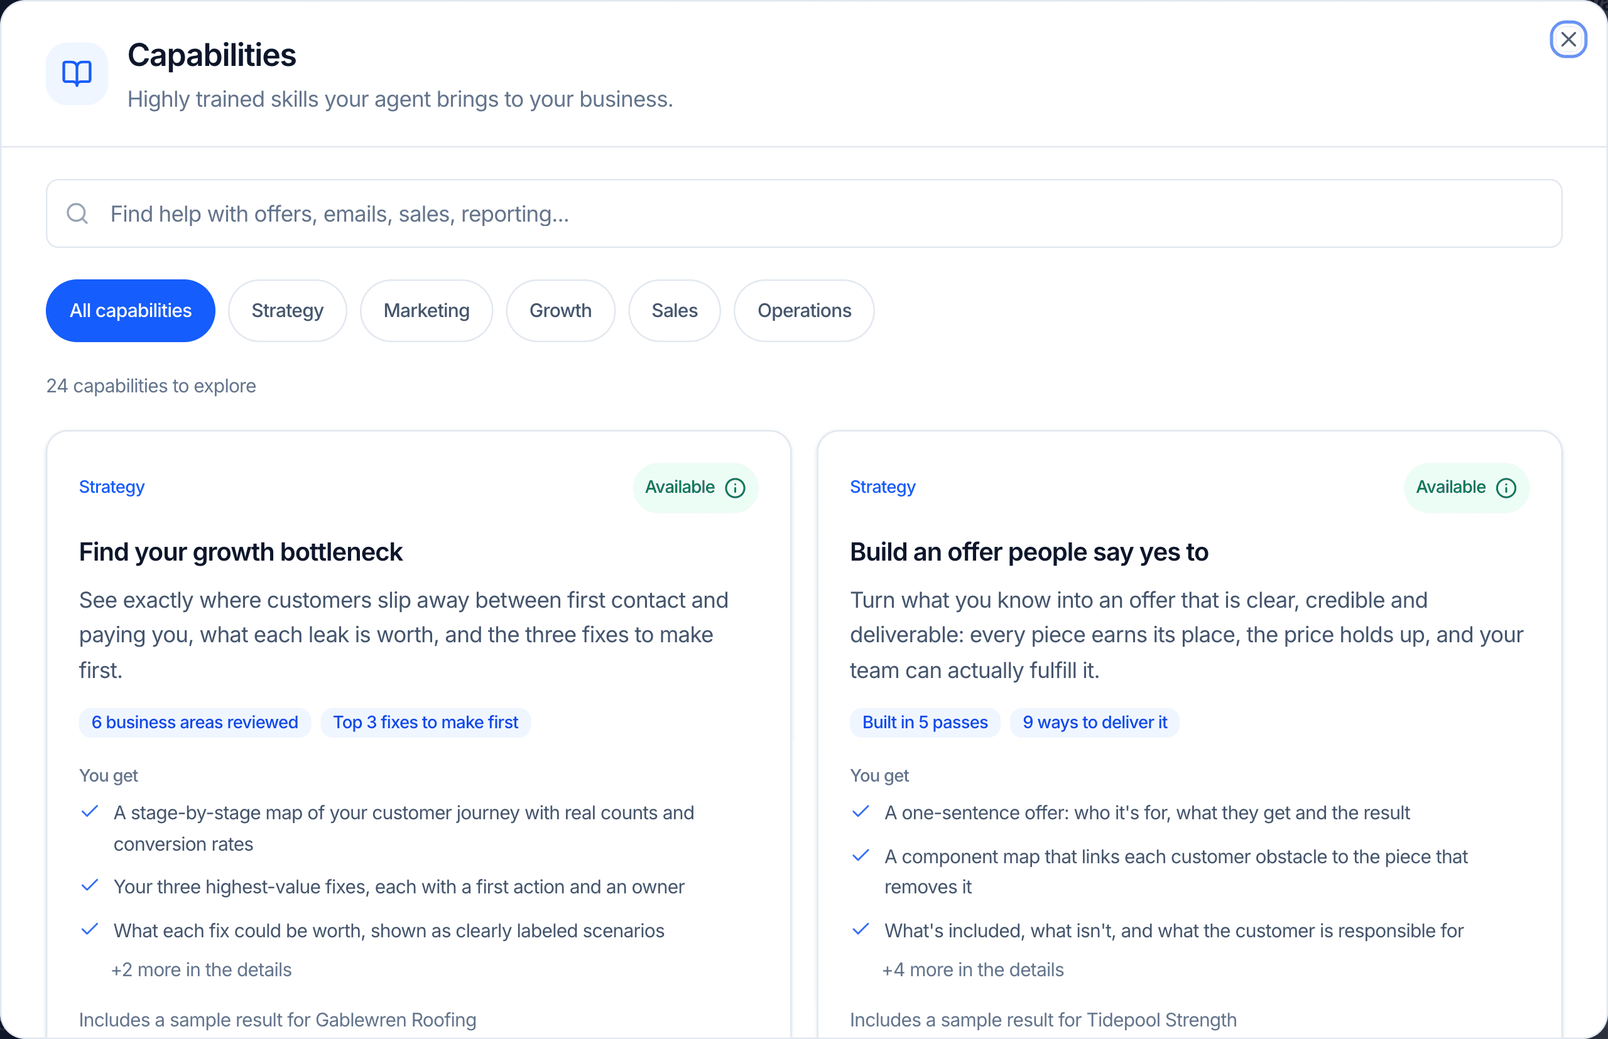The image size is (1608, 1039).
Task: Filter capabilities by Marketing
Action: (426, 310)
